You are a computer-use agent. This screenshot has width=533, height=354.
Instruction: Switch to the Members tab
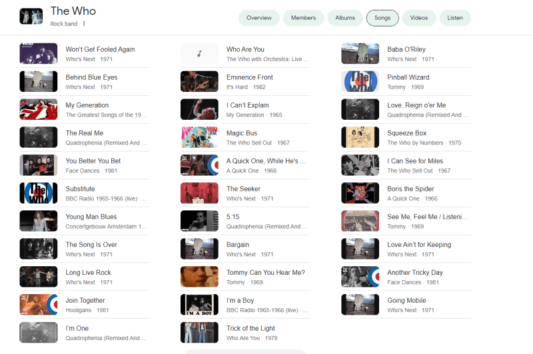(303, 18)
